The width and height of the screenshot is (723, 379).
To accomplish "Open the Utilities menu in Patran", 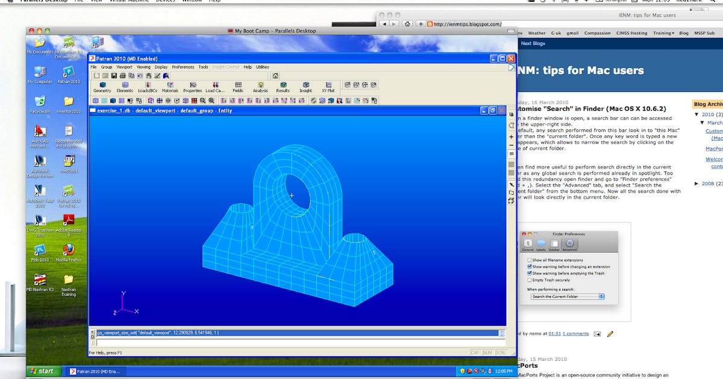I will pyautogui.click(x=263, y=67).
